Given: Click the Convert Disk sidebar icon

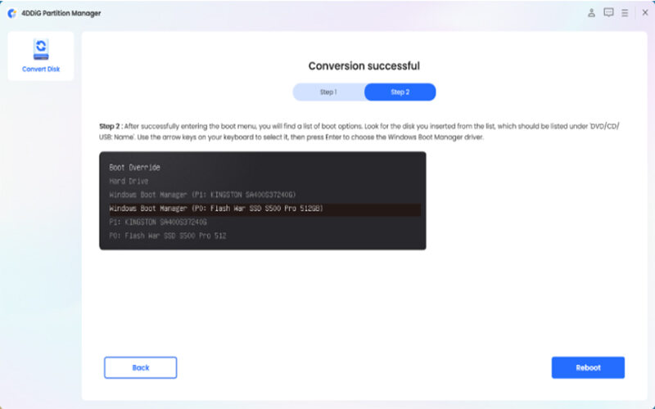Looking at the screenshot, I should pyautogui.click(x=40, y=48).
